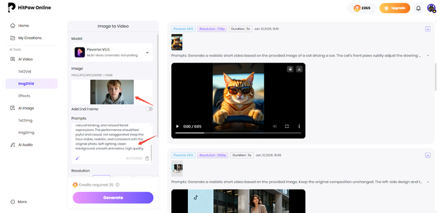Play the cat driving video
Screen dimensions: 445x213
tap(178, 127)
